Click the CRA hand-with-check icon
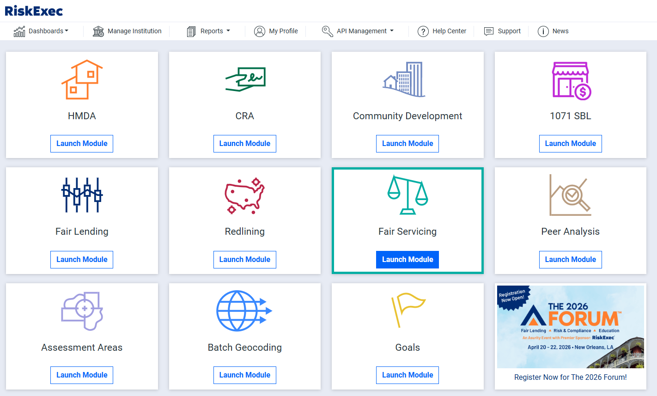Viewport: 657px width, 396px height. tap(245, 79)
